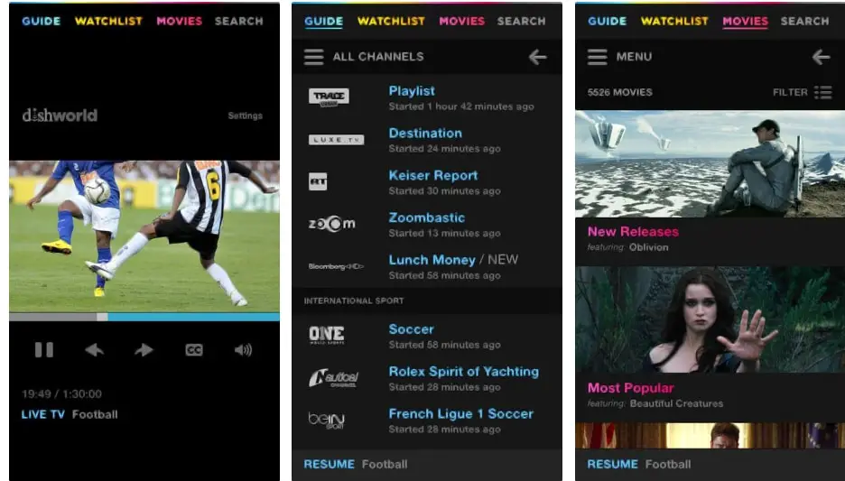Open hamburger menu beside ALL CHANNELS
The width and height of the screenshot is (845, 481).
tap(313, 57)
